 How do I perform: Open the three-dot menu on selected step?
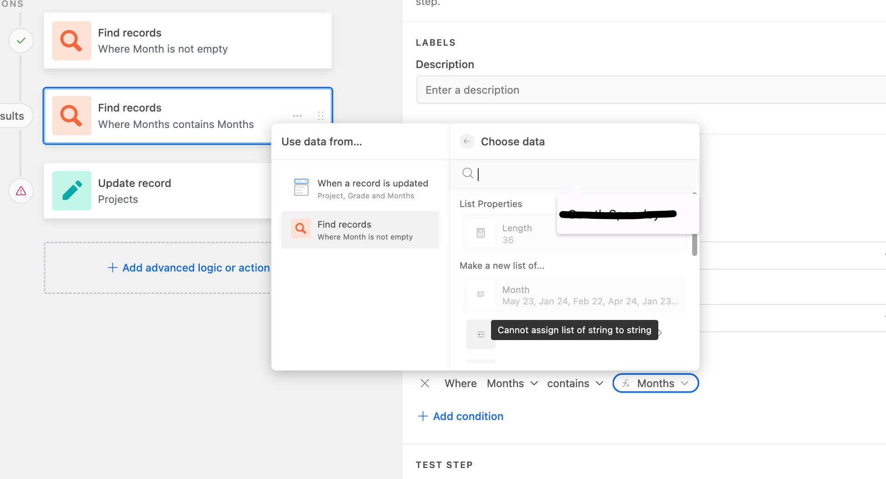[x=297, y=116]
